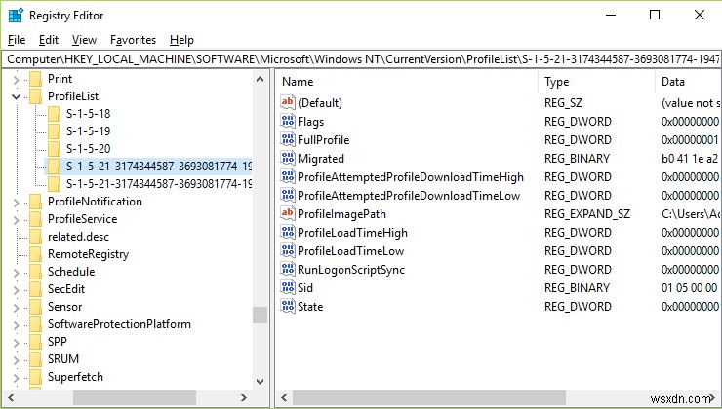Screen dimensions: 722x409
Task: Click the folder icon next to Superfetch
Action: click(35, 377)
